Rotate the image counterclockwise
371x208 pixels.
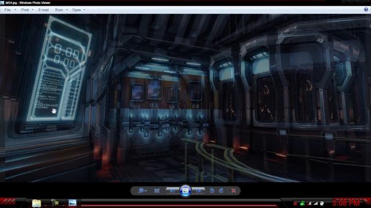(x=212, y=191)
